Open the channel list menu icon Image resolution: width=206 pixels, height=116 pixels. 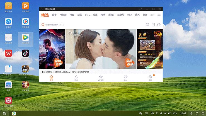[x=159, y=15]
